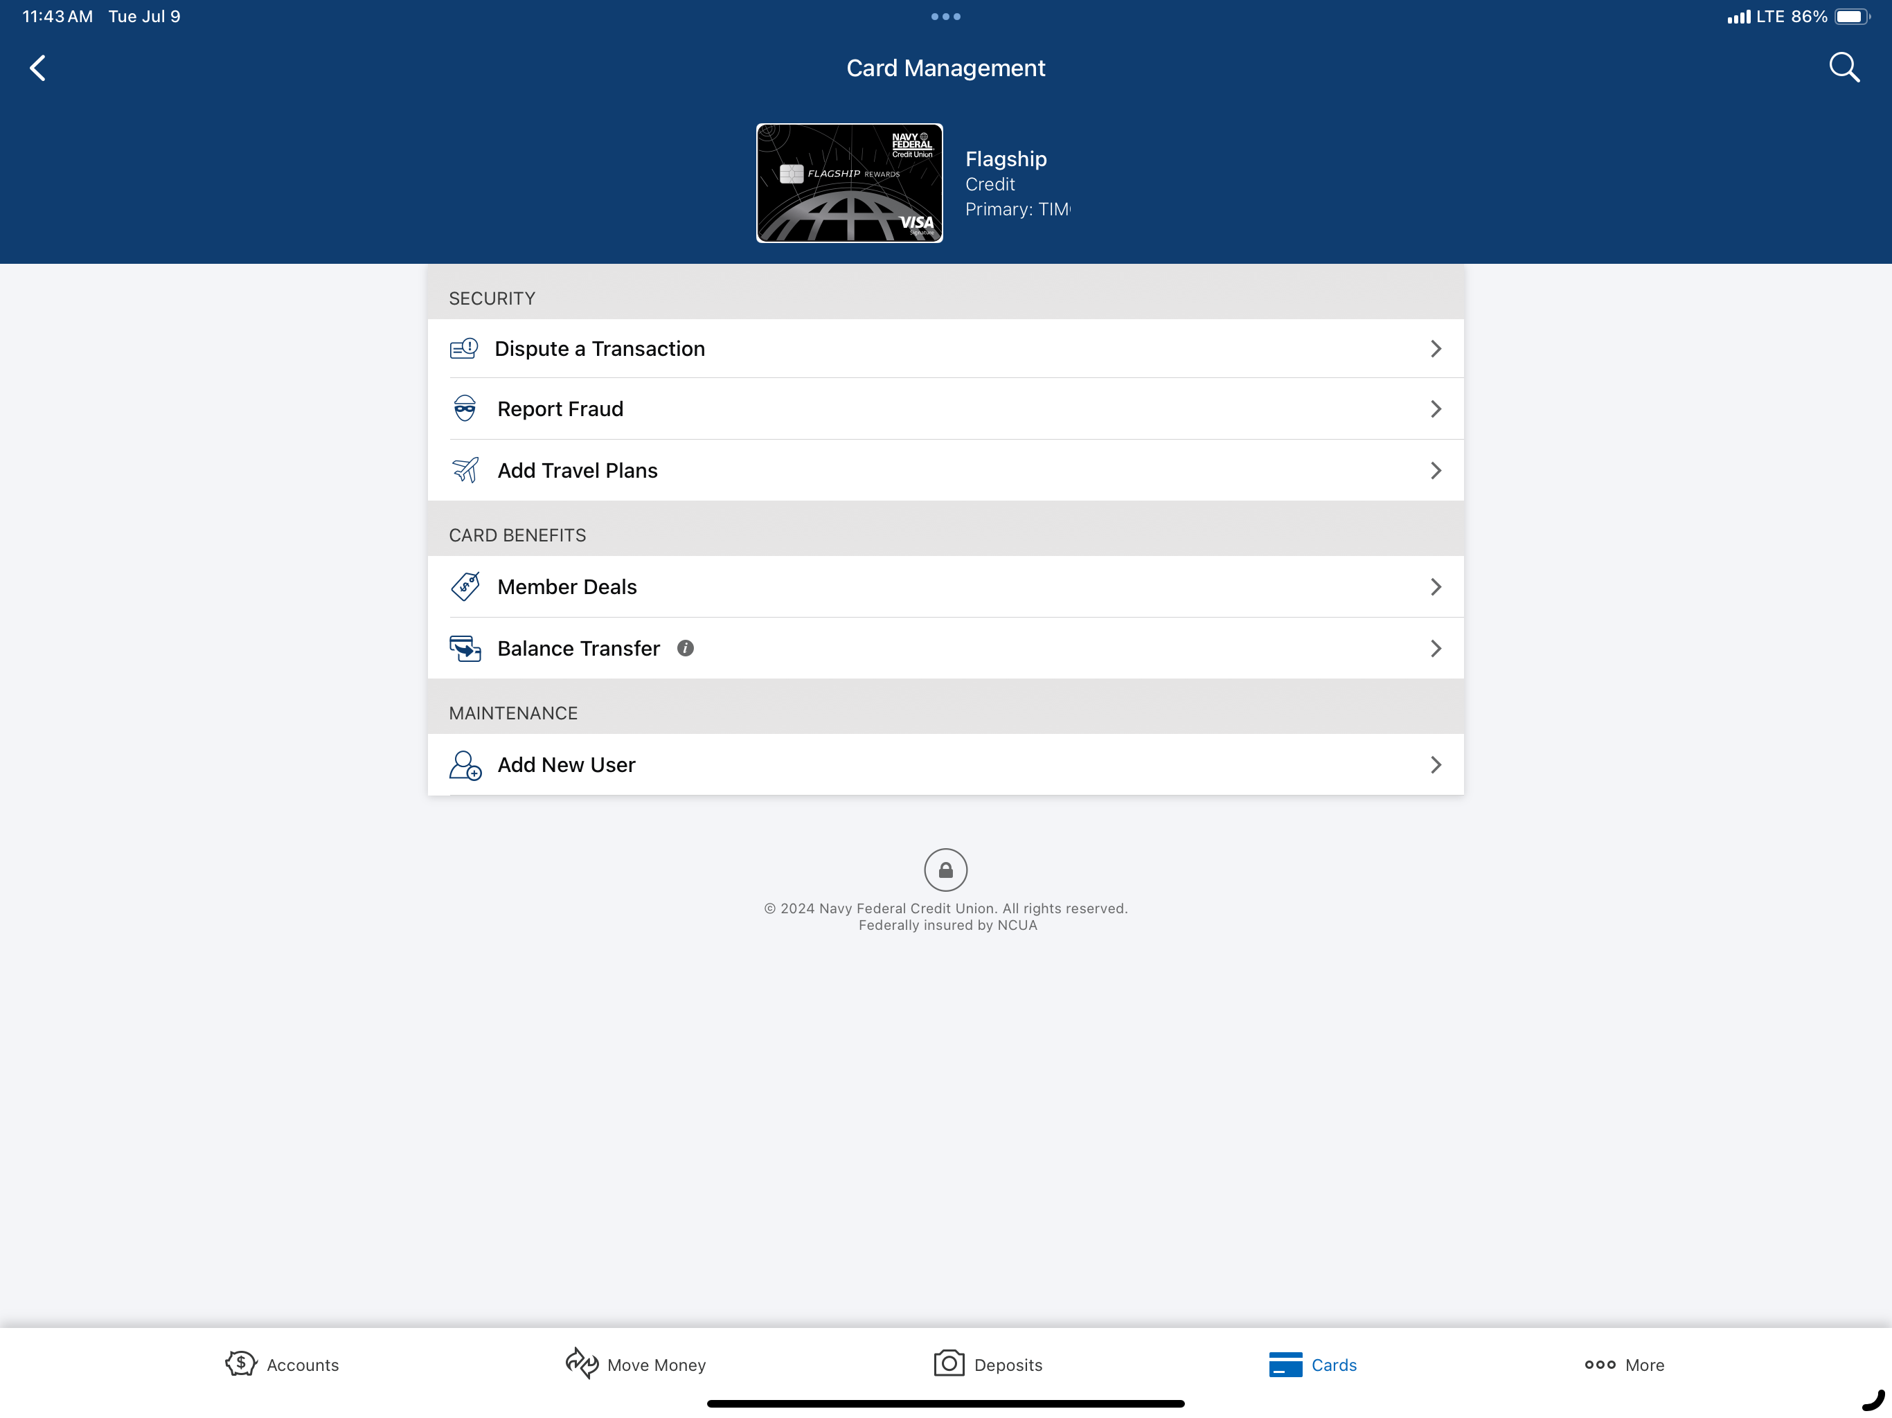Tap the Add New User person icon

tap(465, 764)
